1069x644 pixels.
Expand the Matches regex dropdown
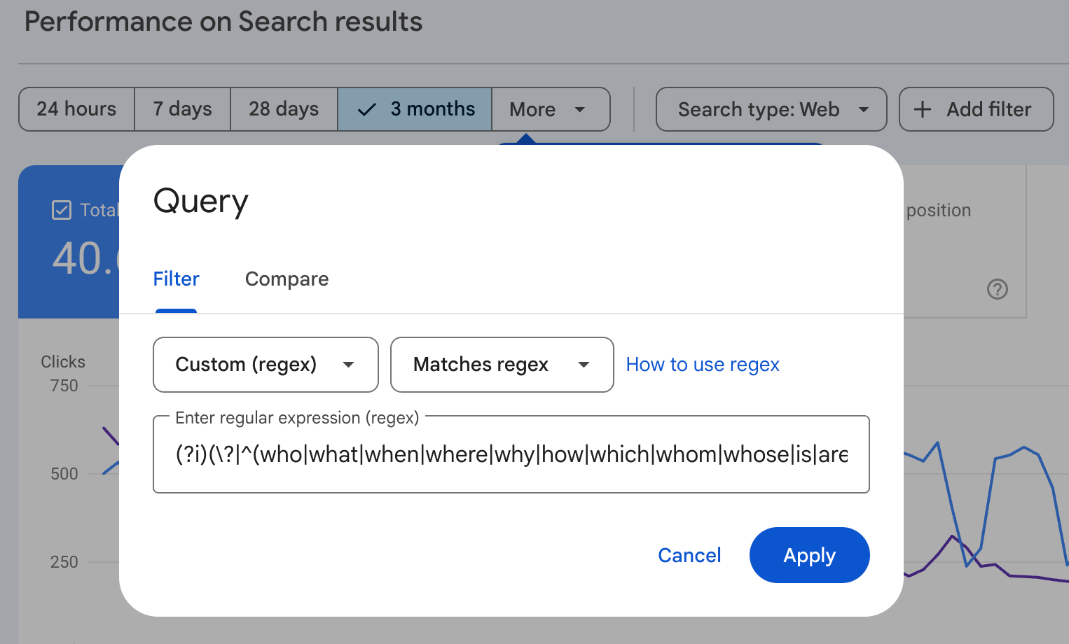pos(501,365)
